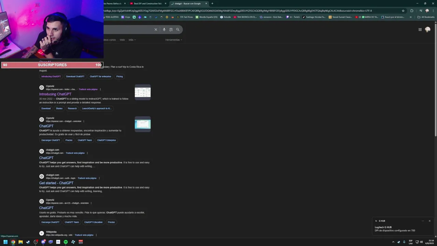Translate the Wikipedia result page
Image resolution: width=437 pixels, height=246 pixels.
point(84,235)
